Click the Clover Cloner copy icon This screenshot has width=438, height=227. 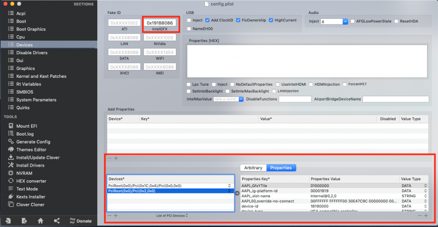(x=11, y=204)
